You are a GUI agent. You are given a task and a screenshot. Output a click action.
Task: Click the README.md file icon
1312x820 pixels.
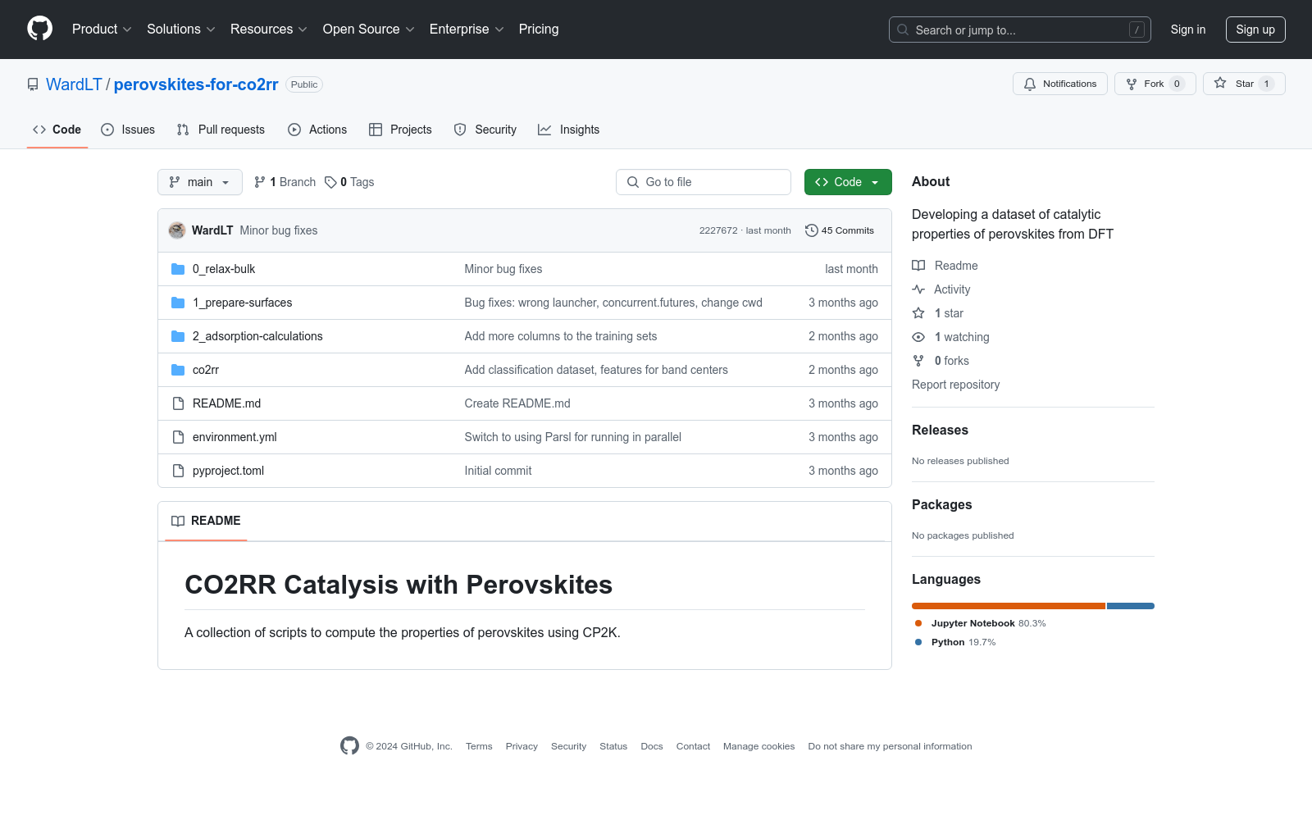[178, 403]
